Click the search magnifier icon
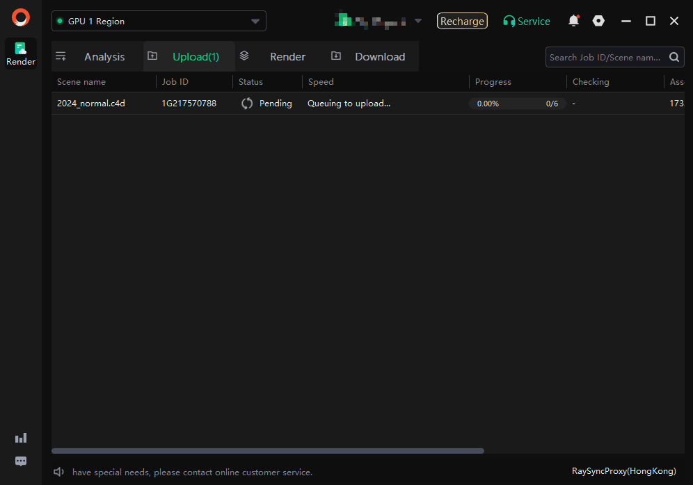The image size is (693, 485). point(674,58)
